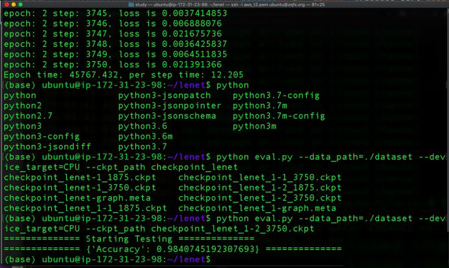Viewport: 449px width, 268px height.
Task: Select the Accuracy value 0.9840745192307693
Action: click(205, 249)
